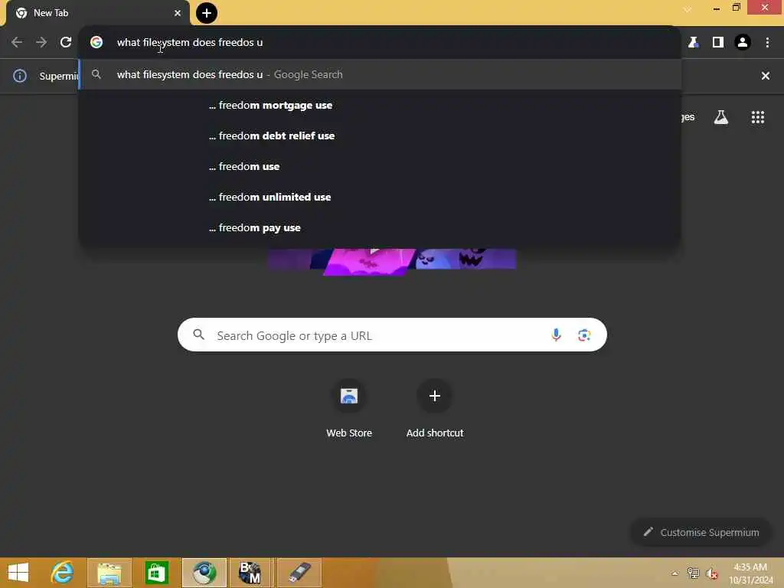This screenshot has height=588, width=784.
Task: Choose the 'Google Search' suggestion row
Action: pyautogui.click(x=380, y=74)
